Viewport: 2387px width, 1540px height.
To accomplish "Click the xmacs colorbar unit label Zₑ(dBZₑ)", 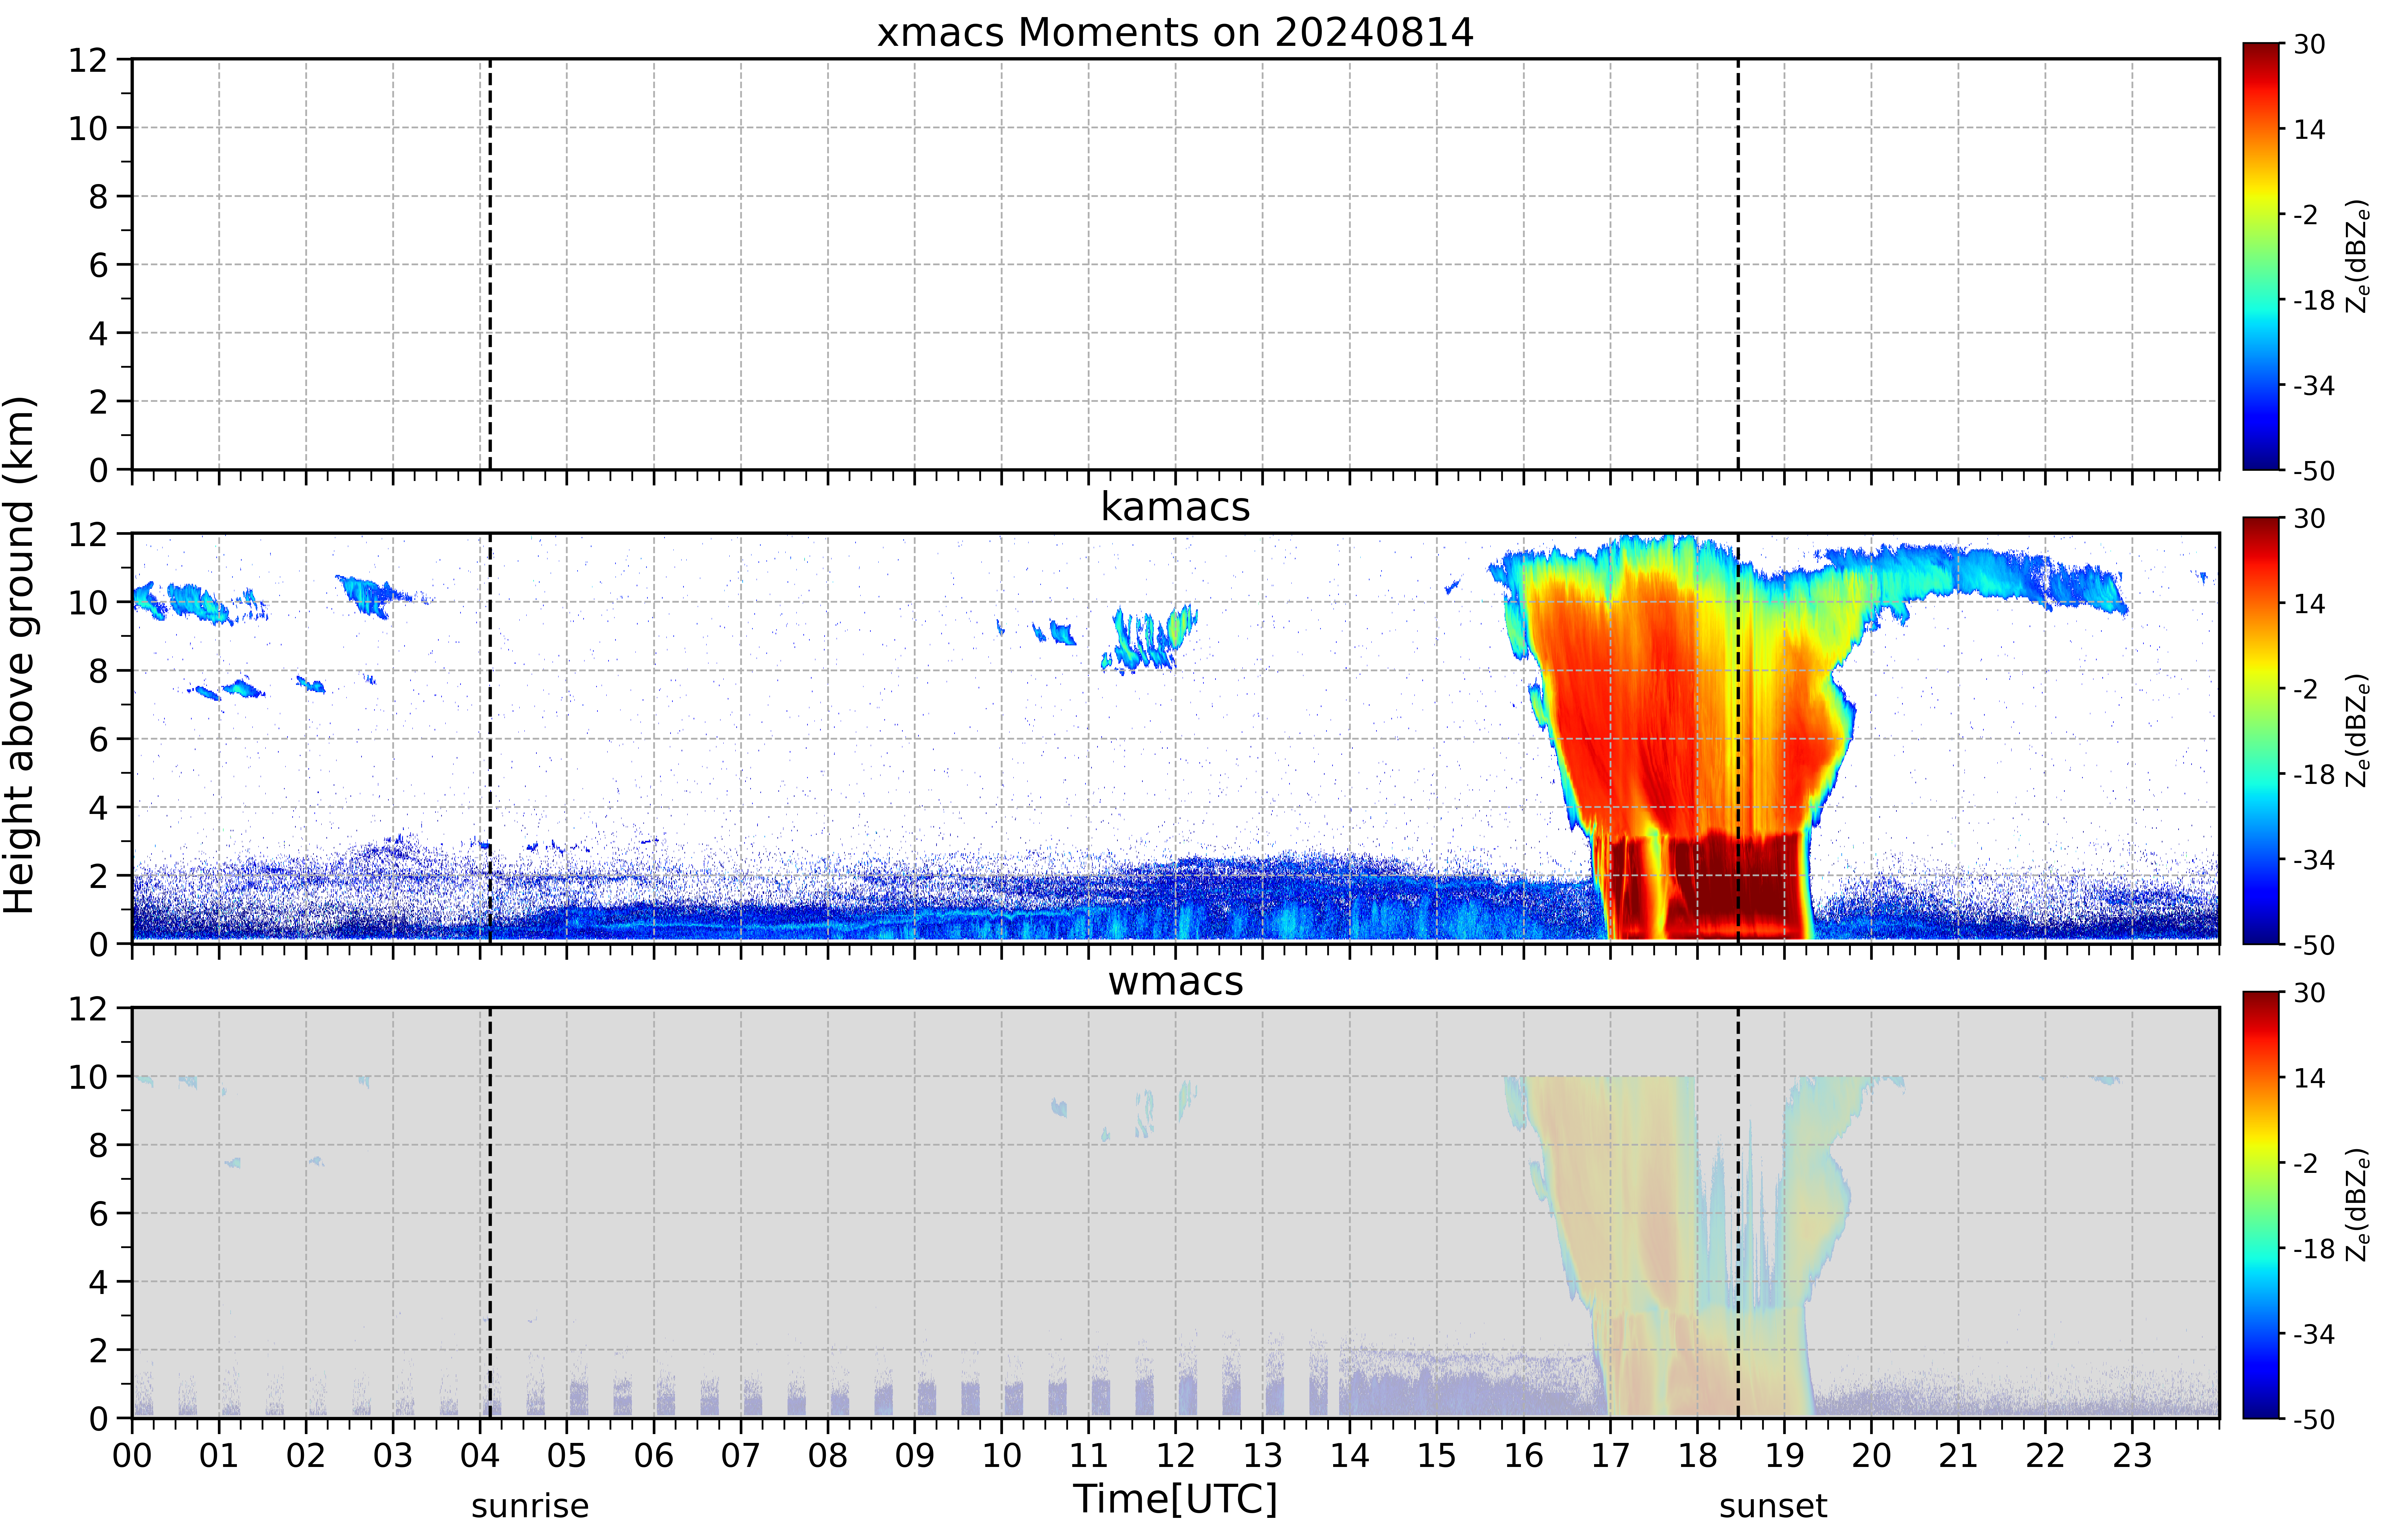I will pyautogui.click(x=2358, y=256).
